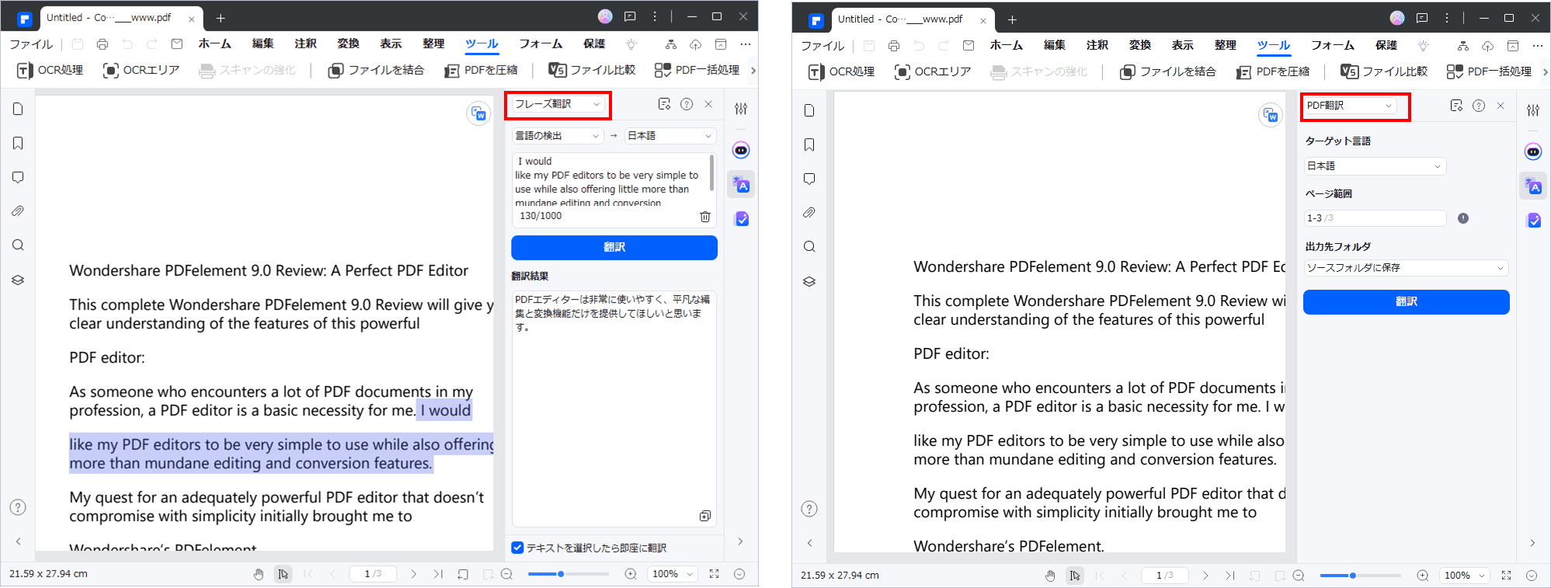Viewport: 1551px width, 588px height.
Task: Click PDFを圧縮 in right window toolbar
Action: point(1273,71)
